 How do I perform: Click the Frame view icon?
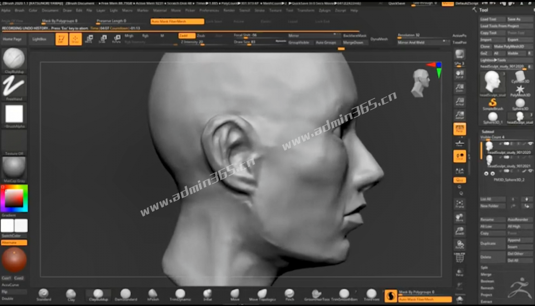[460, 204]
